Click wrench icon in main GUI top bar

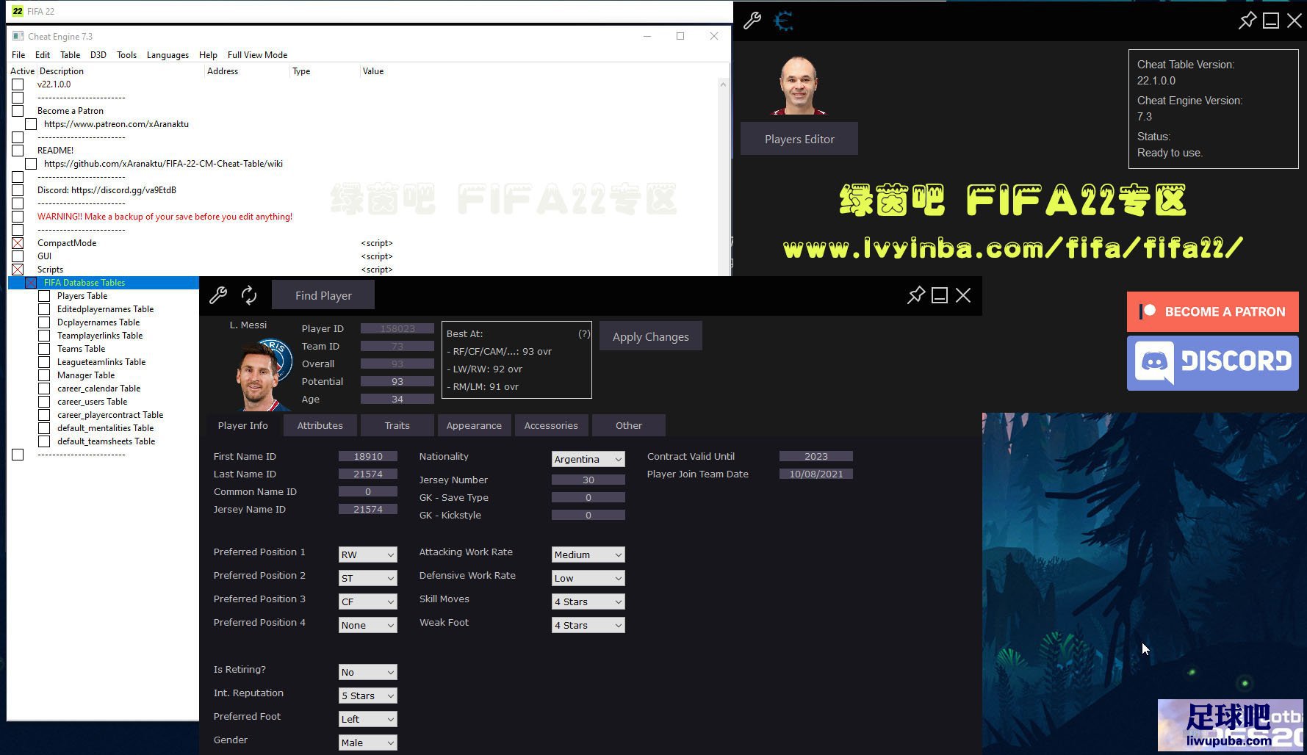point(752,21)
